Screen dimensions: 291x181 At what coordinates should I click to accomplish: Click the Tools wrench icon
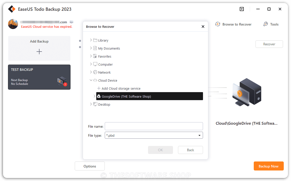265,24
